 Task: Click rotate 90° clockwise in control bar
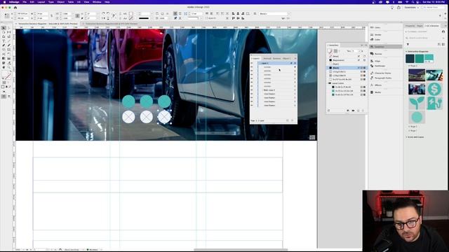point(104,13)
